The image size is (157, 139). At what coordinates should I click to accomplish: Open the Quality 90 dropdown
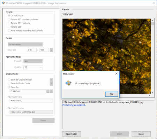pyautogui.click(x=33, y=67)
